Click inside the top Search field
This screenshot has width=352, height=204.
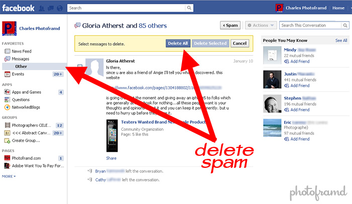[126, 8]
